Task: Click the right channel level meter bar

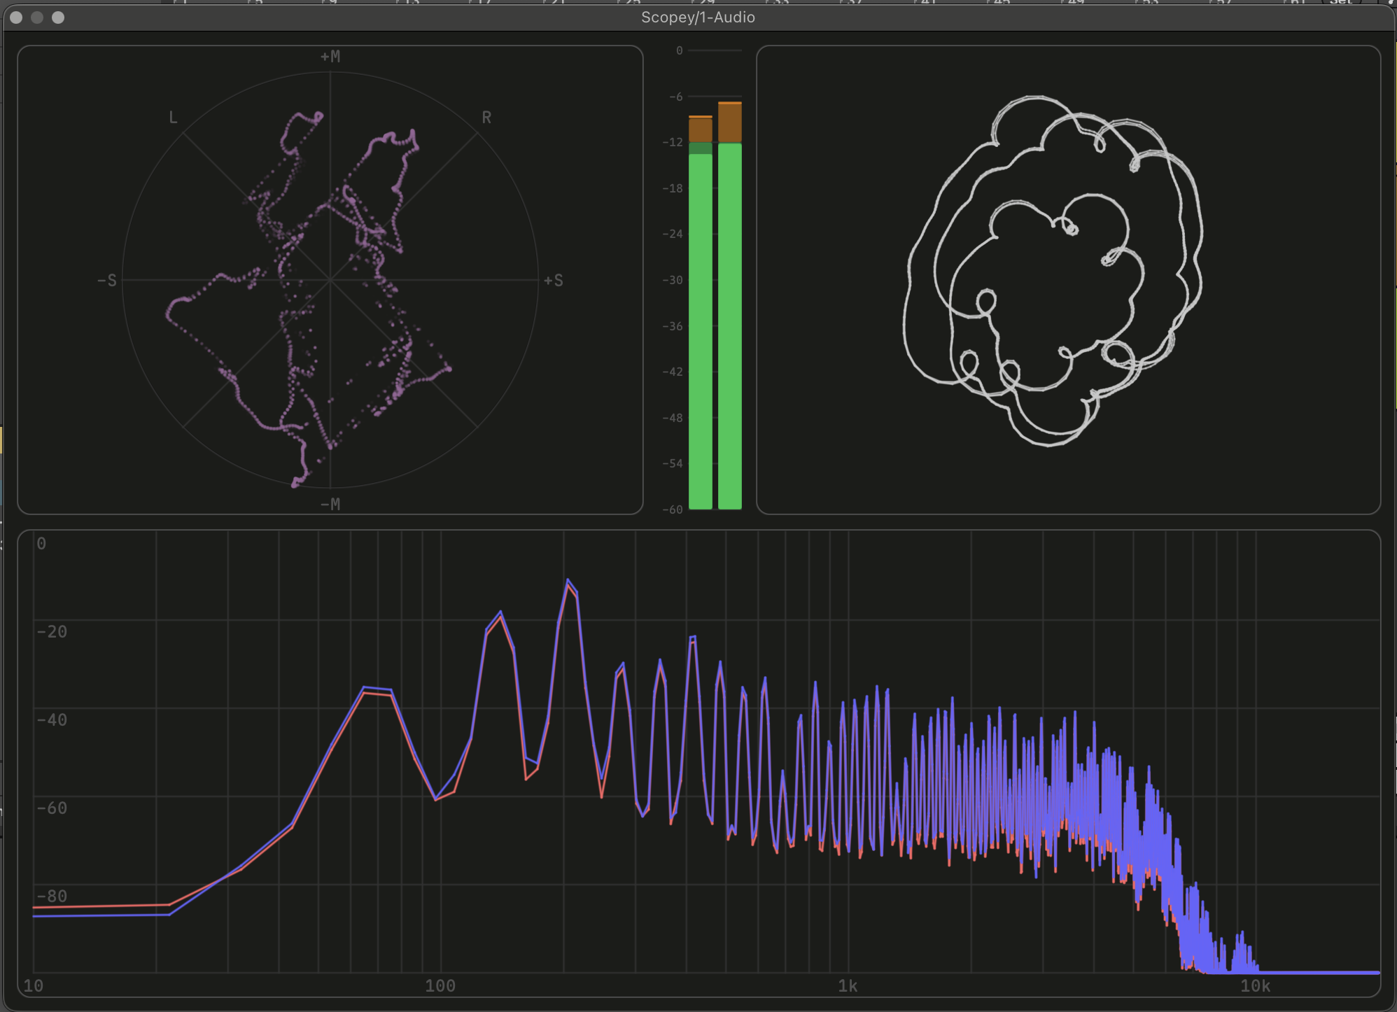Action: (x=730, y=306)
